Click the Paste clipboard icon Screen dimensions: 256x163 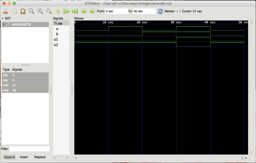pyautogui.click(x=23, y=11)
